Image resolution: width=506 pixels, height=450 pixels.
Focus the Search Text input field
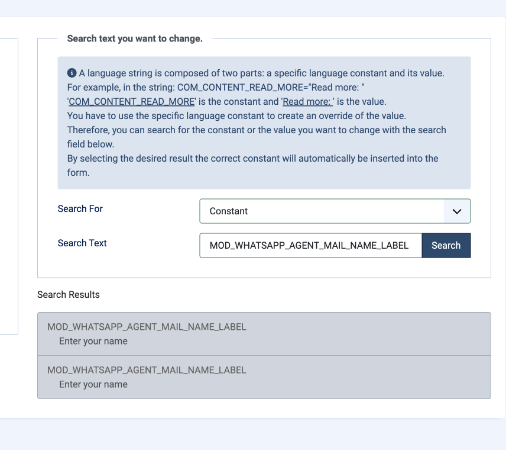click(x=310, y=246)
